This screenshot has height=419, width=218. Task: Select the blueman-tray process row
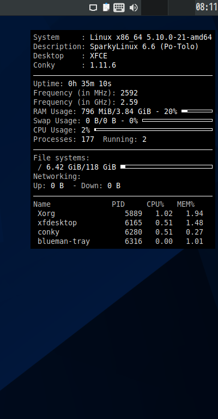(120, 241)
